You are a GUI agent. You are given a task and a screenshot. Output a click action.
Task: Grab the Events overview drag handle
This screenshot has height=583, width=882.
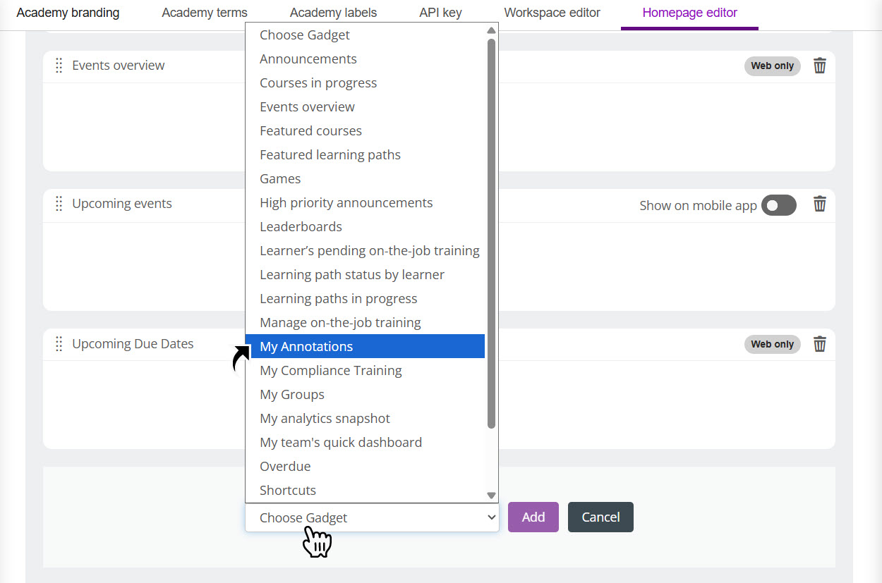(x=59, y=66)
